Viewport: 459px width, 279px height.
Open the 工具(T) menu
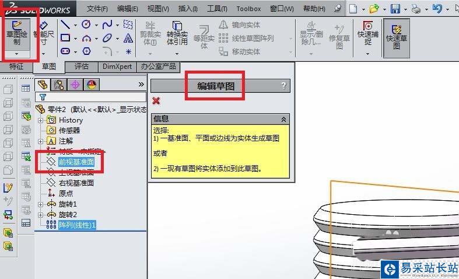pyautogui.click(x=217, y=9)
